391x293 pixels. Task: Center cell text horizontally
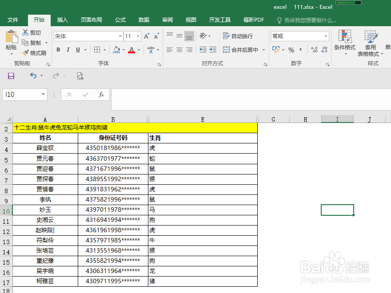[180, 50]
